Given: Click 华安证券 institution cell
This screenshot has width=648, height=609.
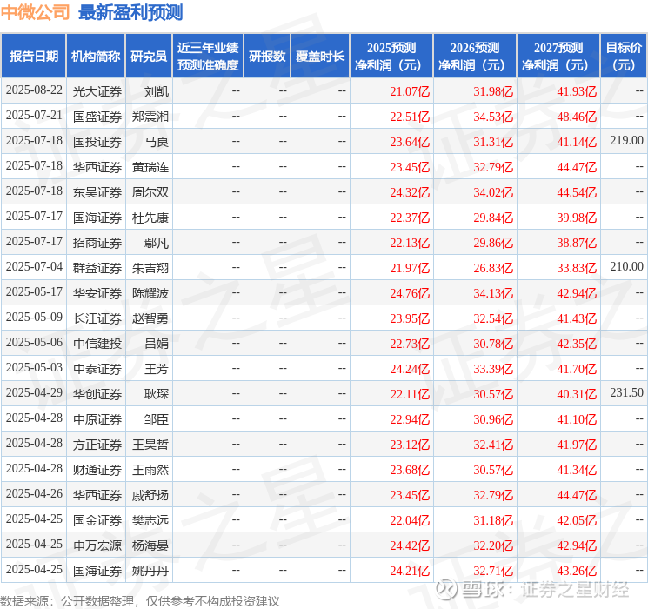Looking at the screenshot, I should (97, 293).
